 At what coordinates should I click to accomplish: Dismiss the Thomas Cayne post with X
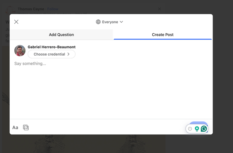click(160, 9)
